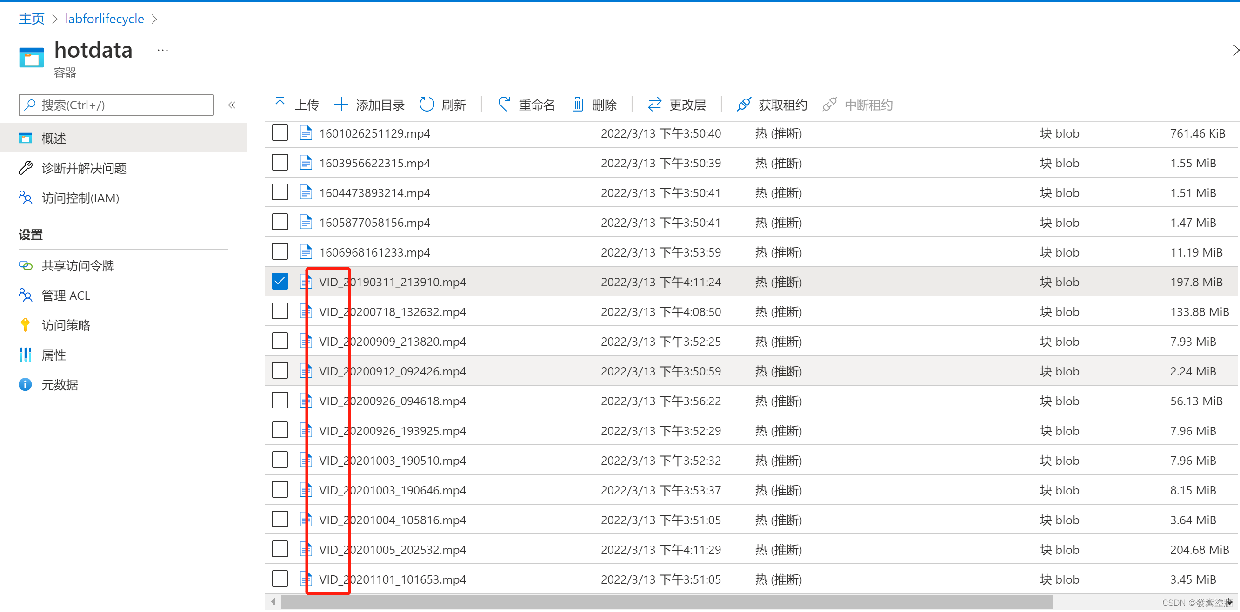Click the scrollbar left arrow
1240x612 pixels.
tap(273, 601)
